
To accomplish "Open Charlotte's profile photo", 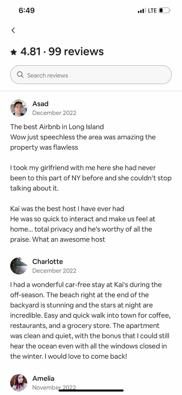I will pyautogui.click(x=19, y=266).
